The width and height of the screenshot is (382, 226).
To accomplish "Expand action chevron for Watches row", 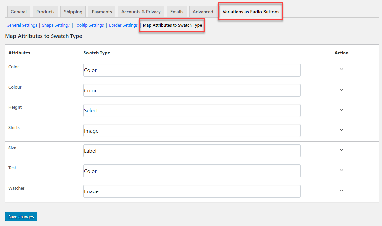I will click(341, 190).
